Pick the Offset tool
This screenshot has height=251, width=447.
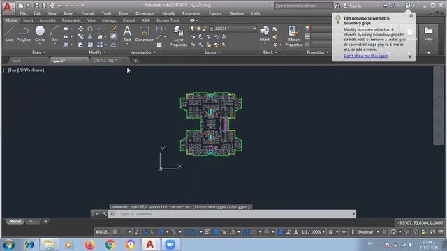point(113,45)
